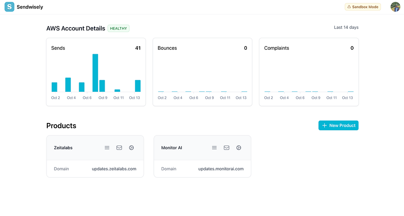This screenshot has height=216, width=404.
Task: Click the New Product button
Action: pos(338,125)
